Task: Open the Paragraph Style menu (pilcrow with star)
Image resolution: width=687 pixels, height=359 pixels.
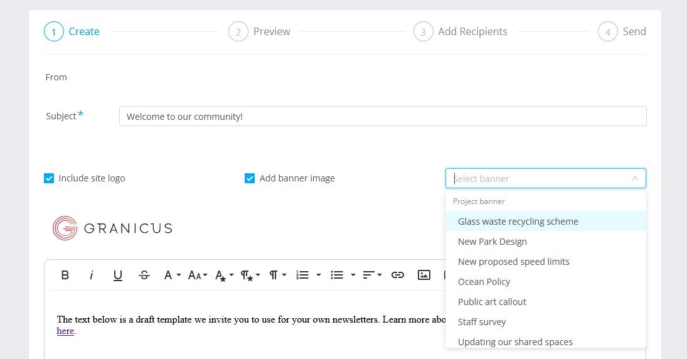Action: pyautogui.click(x=250, y=275)
